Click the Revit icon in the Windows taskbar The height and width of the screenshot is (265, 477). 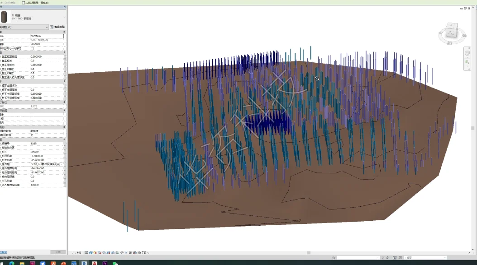pos(84,263)
